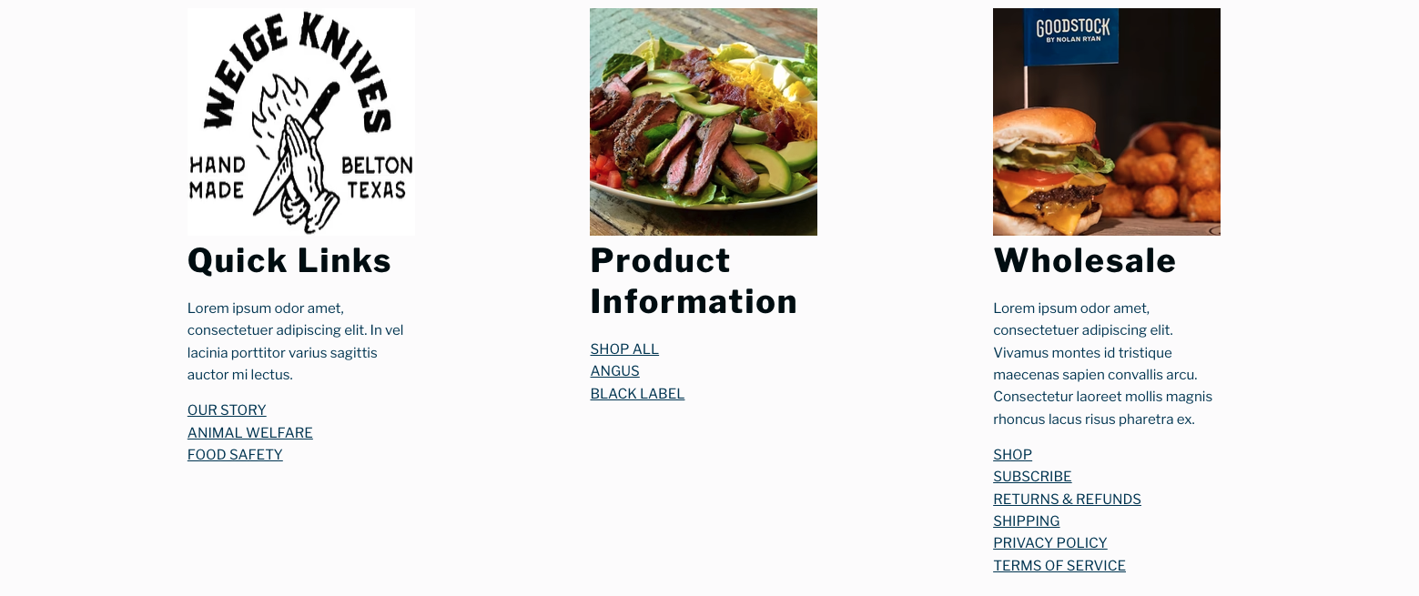Open the OUR STORY link

(x=227, y=410)
